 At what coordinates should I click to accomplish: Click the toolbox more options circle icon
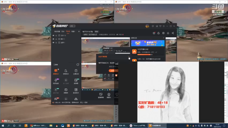pyautogui.click(x=78, y=65)
